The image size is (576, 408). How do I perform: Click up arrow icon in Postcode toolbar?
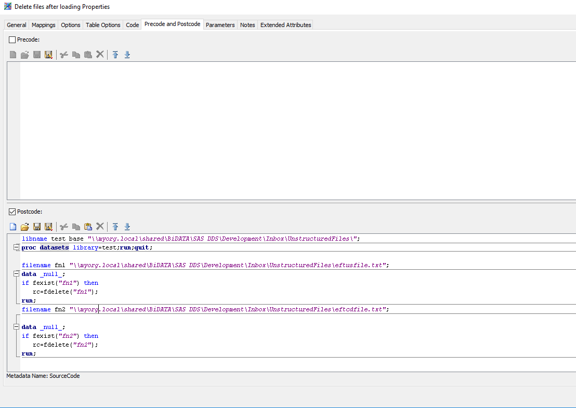click(x=115, y=227)
